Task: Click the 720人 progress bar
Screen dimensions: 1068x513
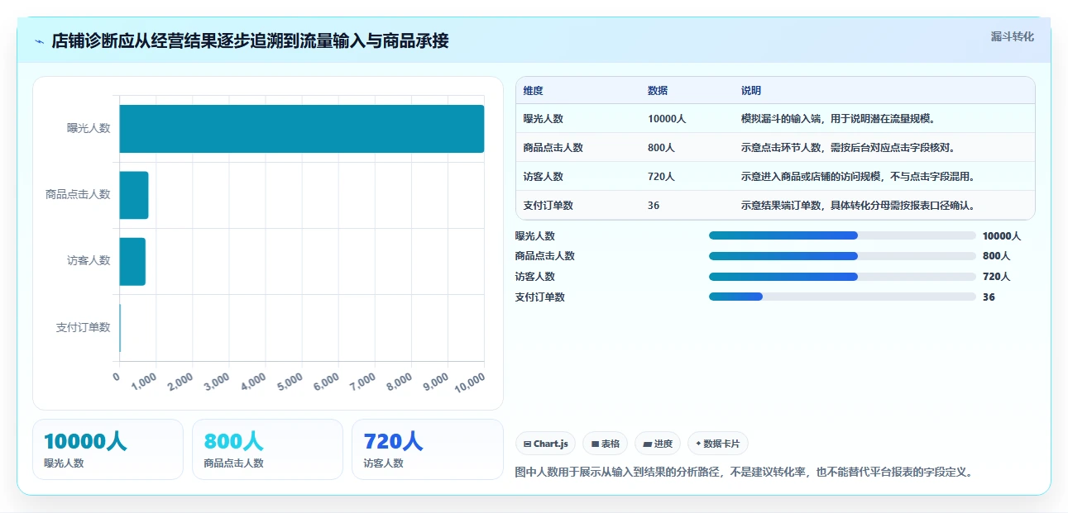Action: pyautogui.click(x=842, y=277)
